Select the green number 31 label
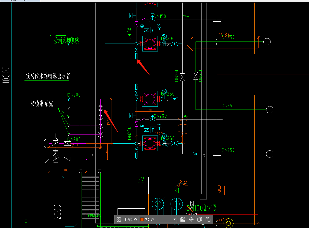The height and width of the screenshot is (228, 309). (177, 191)
